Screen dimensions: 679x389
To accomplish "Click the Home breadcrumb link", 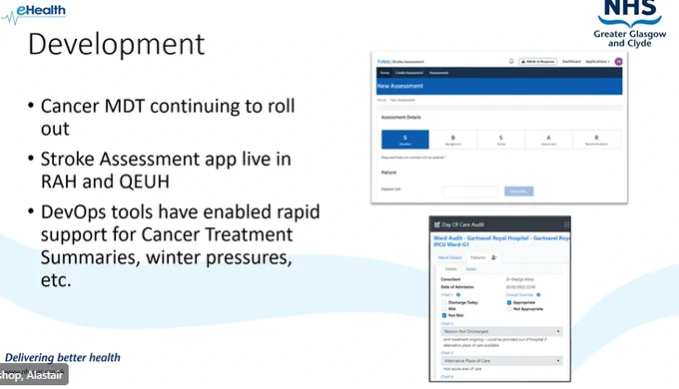I will pos(381,100).
